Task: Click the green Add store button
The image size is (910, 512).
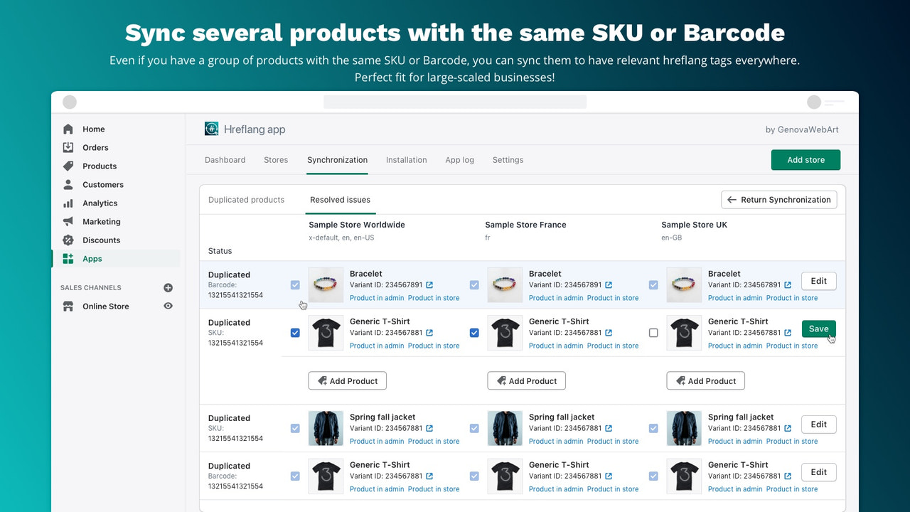Action: (805, 160)
